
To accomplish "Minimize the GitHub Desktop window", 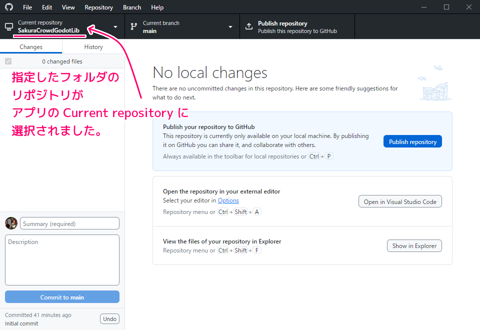I will [424, 7].
